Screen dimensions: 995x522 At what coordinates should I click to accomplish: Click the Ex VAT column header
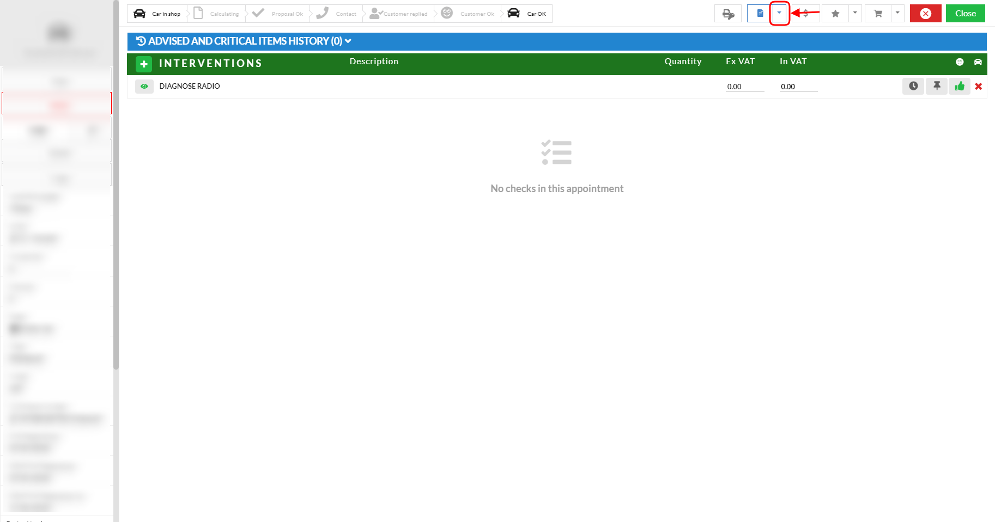pyautogui.click(x=740, y=62)
